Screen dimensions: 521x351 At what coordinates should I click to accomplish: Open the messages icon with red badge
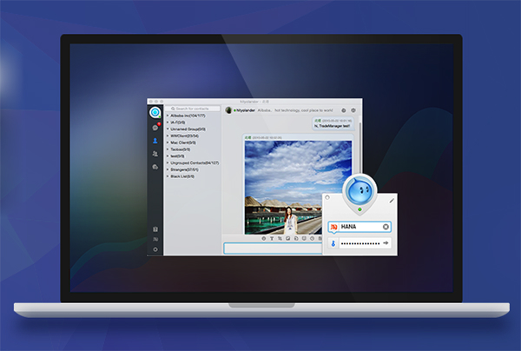[155, 127]
